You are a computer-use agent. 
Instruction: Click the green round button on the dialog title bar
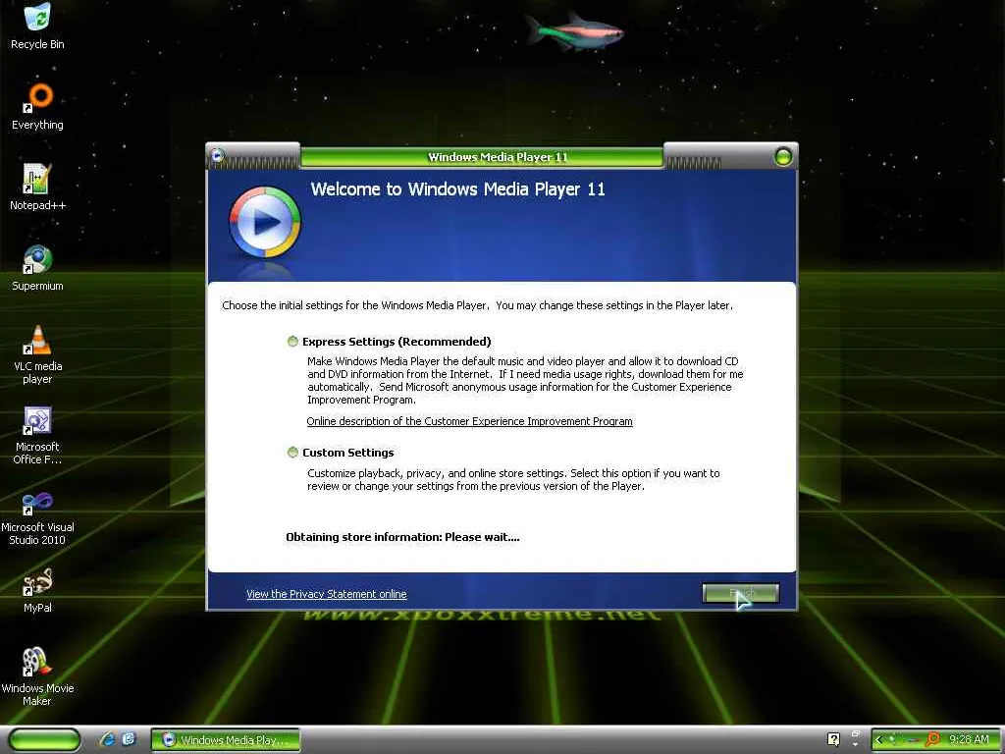782,156
